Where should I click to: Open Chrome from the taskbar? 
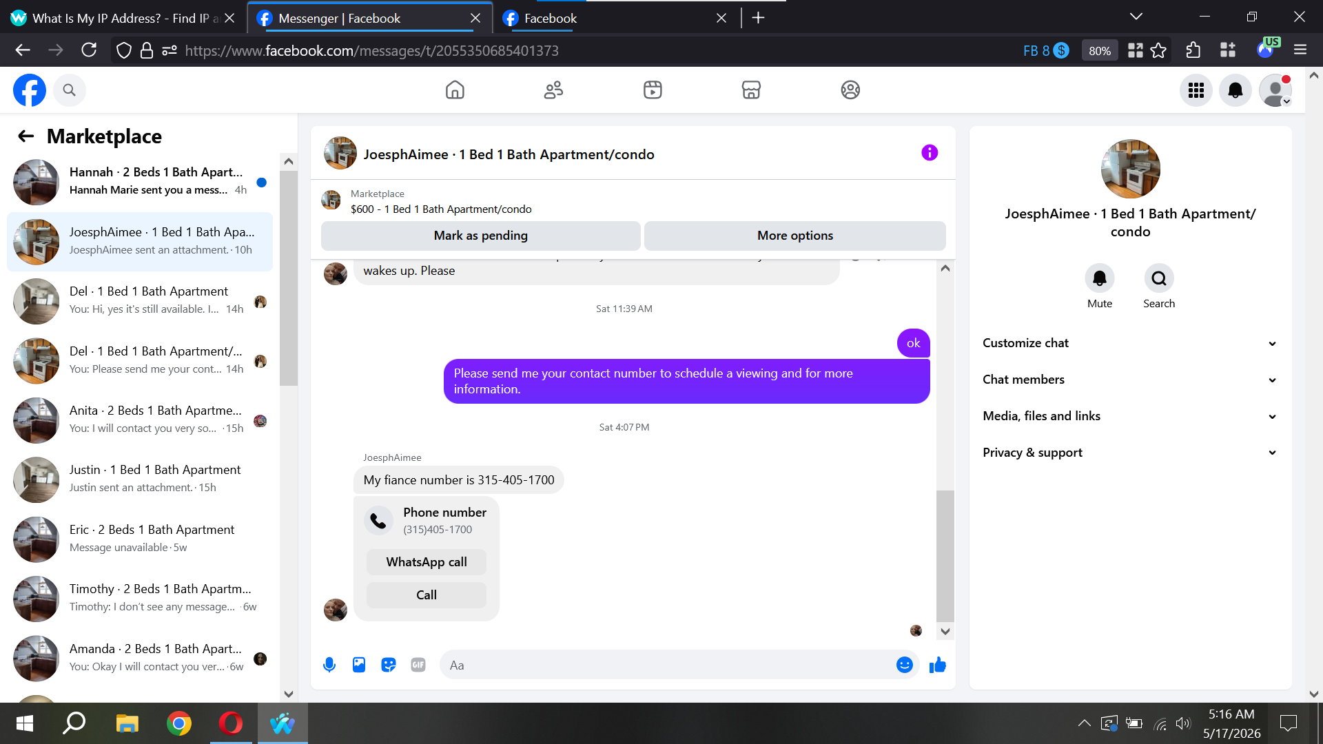[x=179, y=723]
